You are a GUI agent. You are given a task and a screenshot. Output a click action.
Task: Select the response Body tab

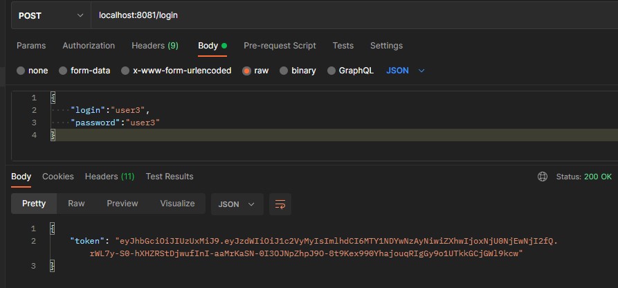click(x=21, y=177)
